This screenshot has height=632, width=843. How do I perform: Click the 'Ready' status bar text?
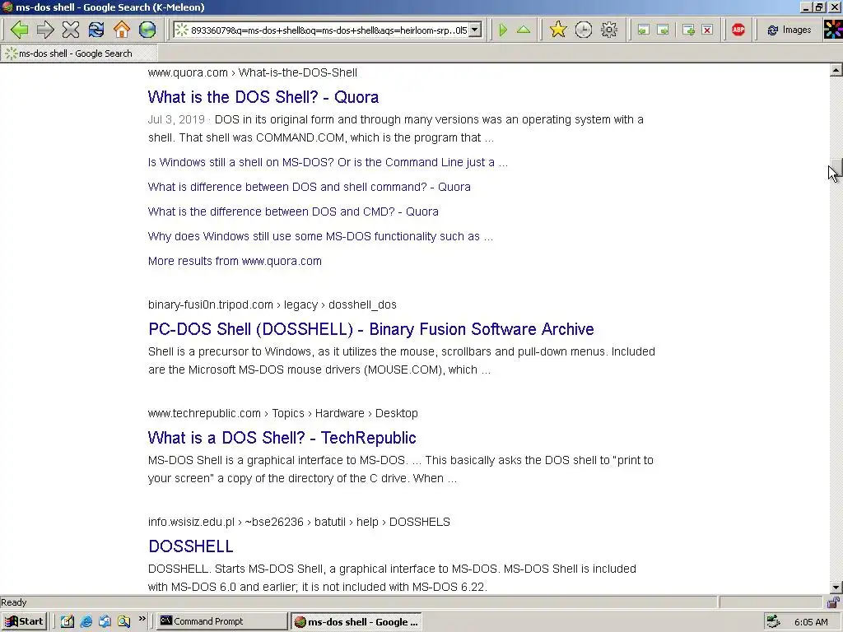[x=14, y=602]
